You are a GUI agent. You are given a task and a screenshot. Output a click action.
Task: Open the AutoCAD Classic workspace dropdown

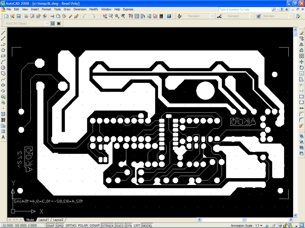(47, 23)
